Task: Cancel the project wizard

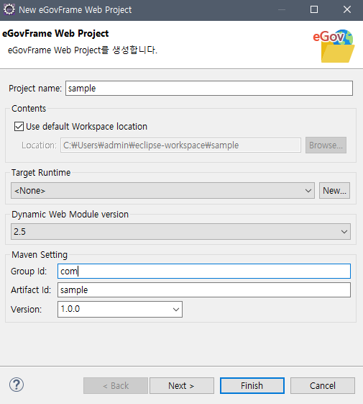Action: pyautogui.click(x=323, y=386)
